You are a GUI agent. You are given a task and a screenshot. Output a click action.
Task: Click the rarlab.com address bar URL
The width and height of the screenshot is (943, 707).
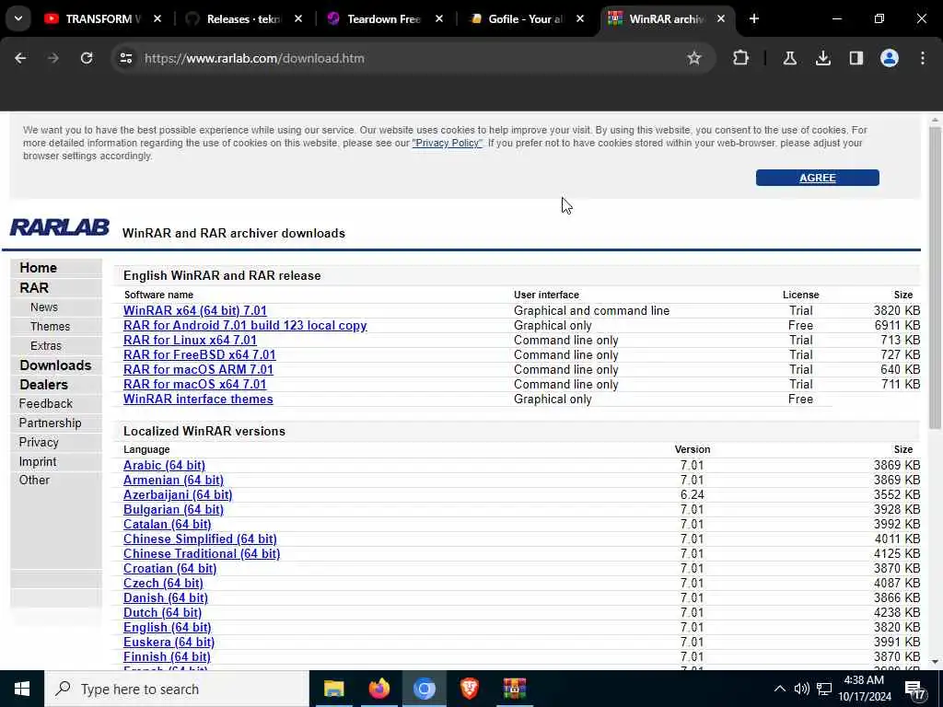(x=254, y=58)
